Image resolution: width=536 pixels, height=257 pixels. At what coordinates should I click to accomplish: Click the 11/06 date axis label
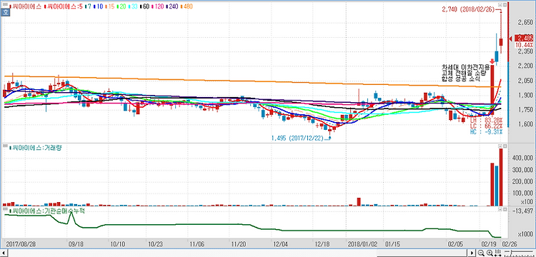[x=197, y=244]
